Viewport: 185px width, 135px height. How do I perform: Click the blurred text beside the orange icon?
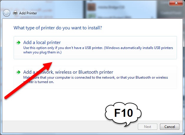pyautogui.click(x=111, y=7)
